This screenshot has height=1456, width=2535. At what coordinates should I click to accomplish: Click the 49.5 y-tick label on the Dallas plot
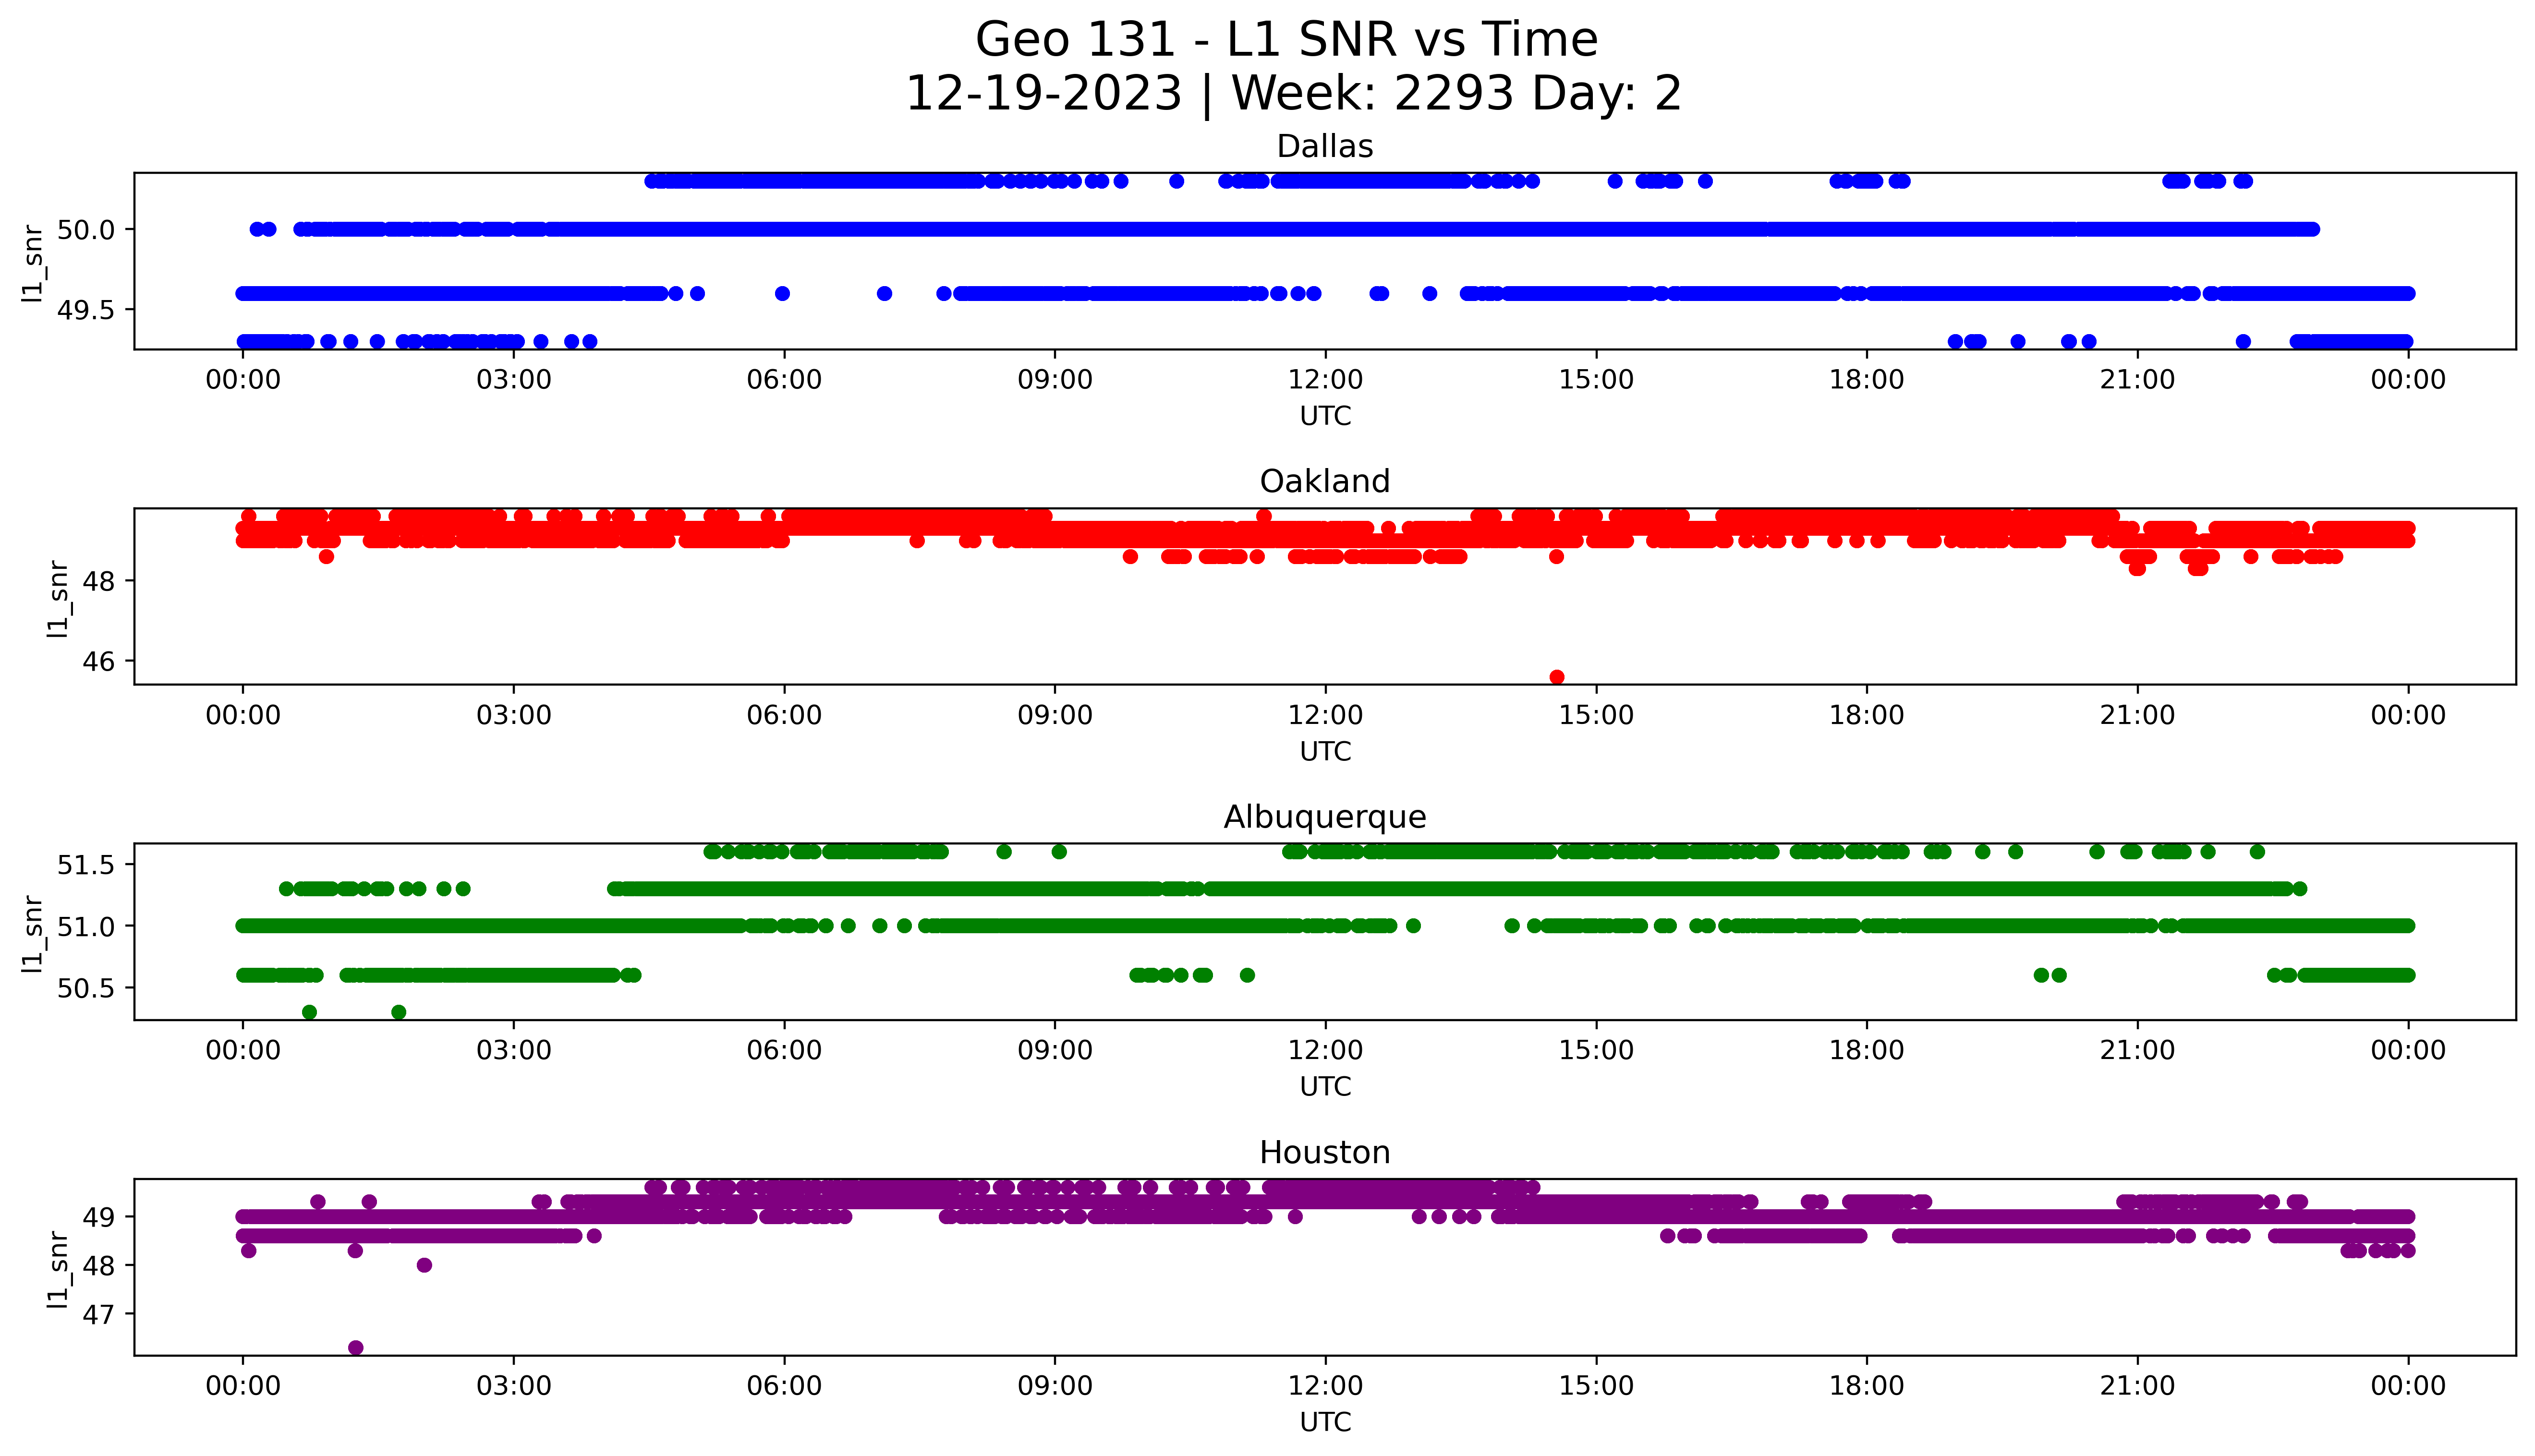[87, 311]
